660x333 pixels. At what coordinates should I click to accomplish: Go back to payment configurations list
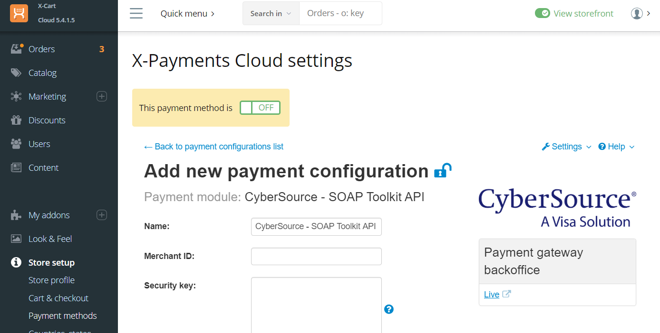214,147
